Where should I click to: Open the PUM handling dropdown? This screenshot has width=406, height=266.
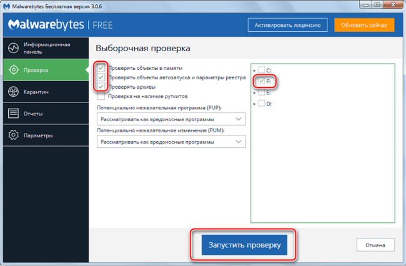coord(171,142)
